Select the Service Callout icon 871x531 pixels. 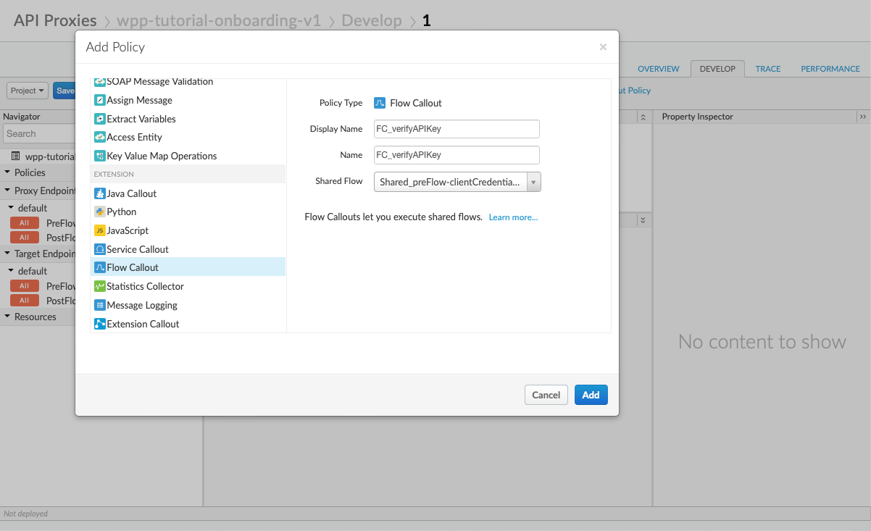point(100,249)
